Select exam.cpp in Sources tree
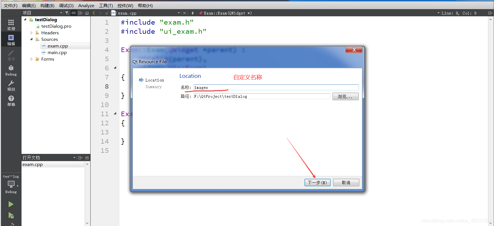Viewport: 494px width, 226px height. 58,46
